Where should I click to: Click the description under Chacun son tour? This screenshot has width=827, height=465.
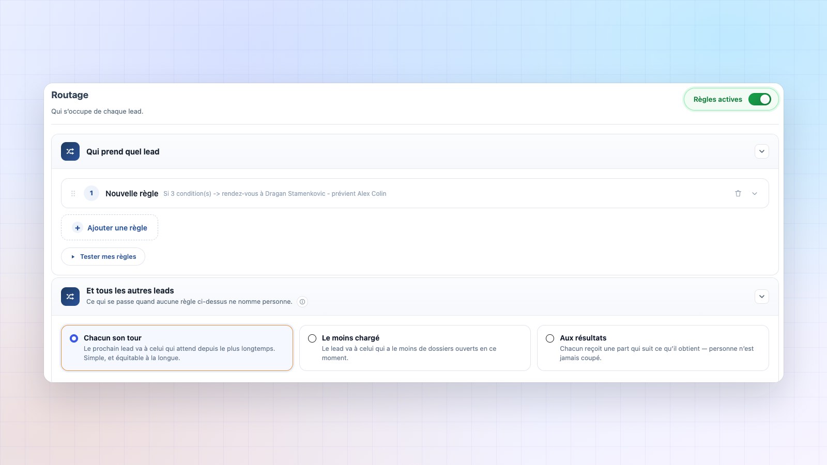point(179,353)
